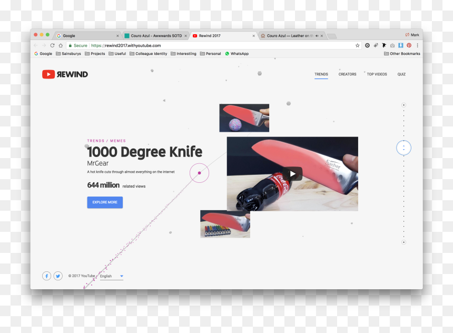The image size is (453, 333).
Task: Reload the current page
Action: click(x=52, y=45)
